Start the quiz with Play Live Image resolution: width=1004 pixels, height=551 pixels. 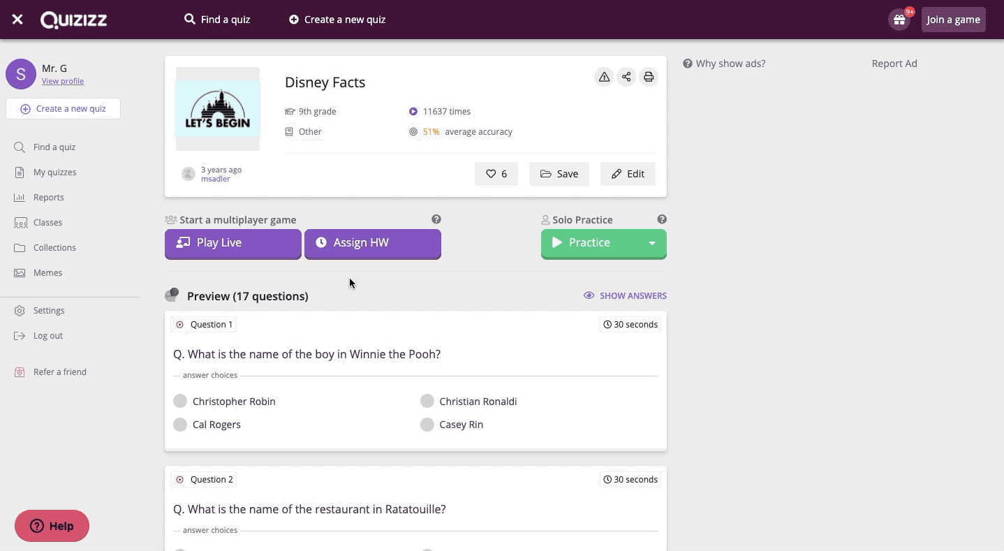232,242
